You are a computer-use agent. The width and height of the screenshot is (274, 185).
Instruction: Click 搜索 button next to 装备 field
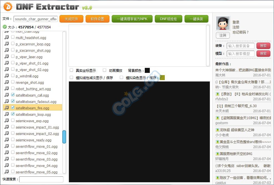pyautogui.click(x=263, y=46)
